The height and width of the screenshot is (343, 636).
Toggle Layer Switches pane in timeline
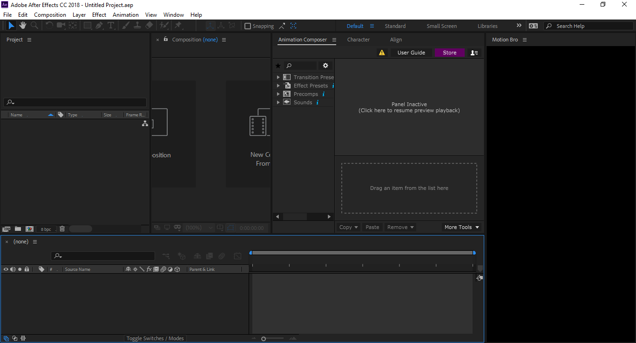pos(7,338)
